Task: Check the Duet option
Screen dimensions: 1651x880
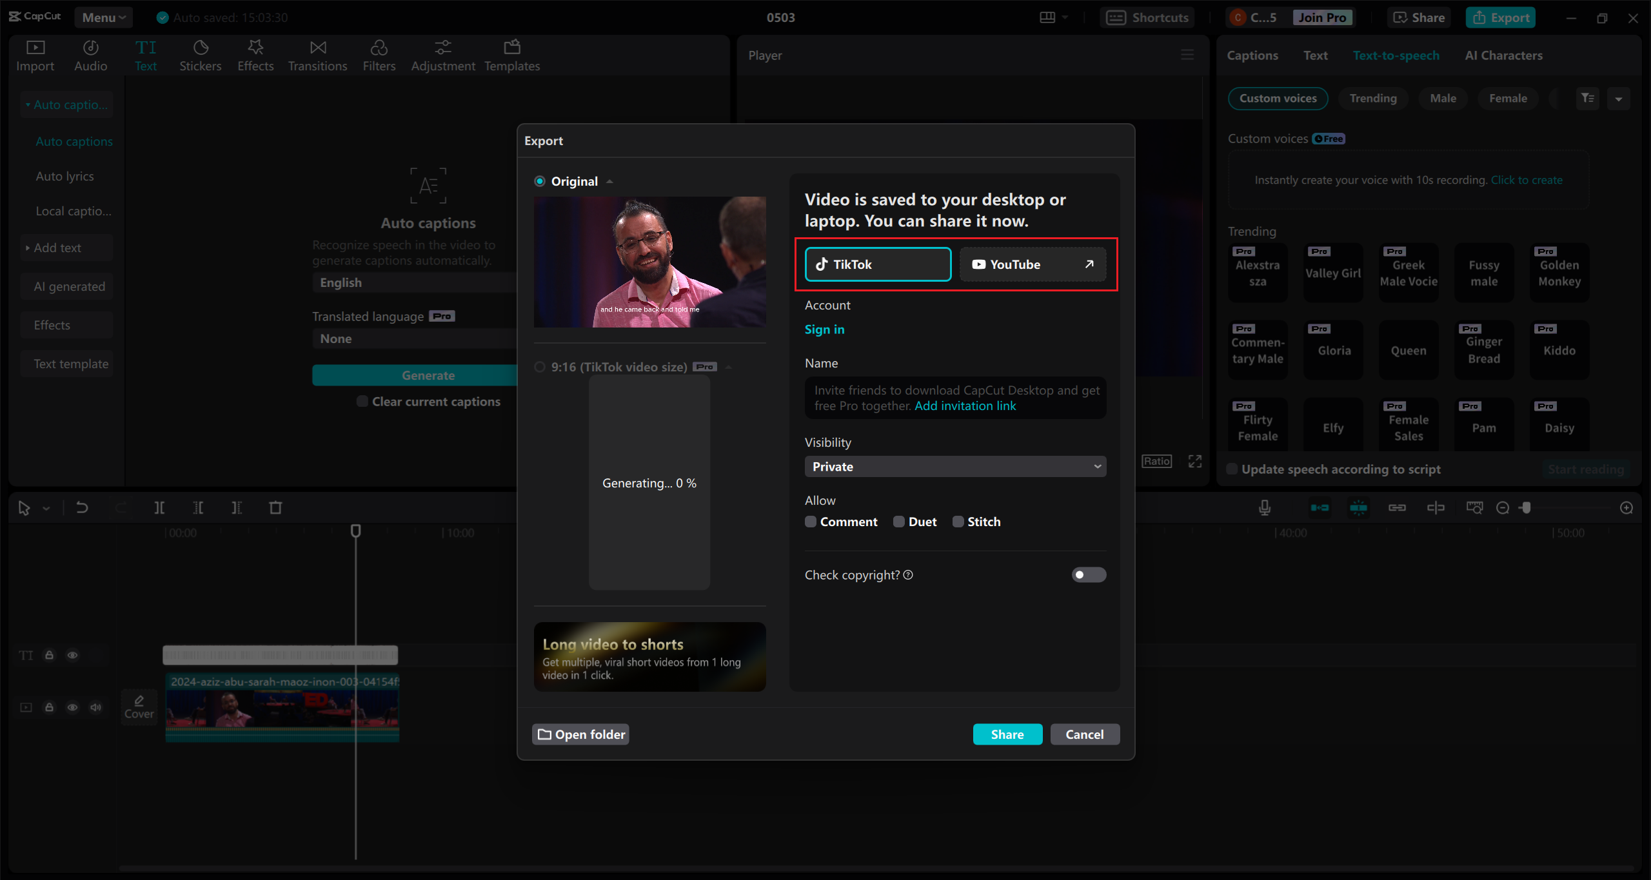Action: pos(899,522)
